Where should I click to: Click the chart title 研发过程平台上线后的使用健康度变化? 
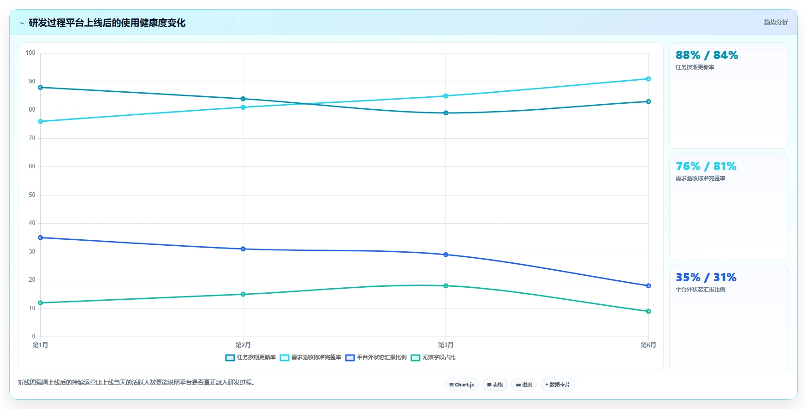point(107,23)
